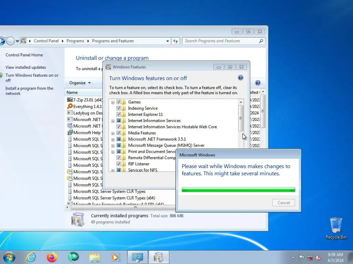The width and height of the screenshot is (353, 264).
Task: Select the Microsoft Help Viewer program icon
Action: (70, 132)
